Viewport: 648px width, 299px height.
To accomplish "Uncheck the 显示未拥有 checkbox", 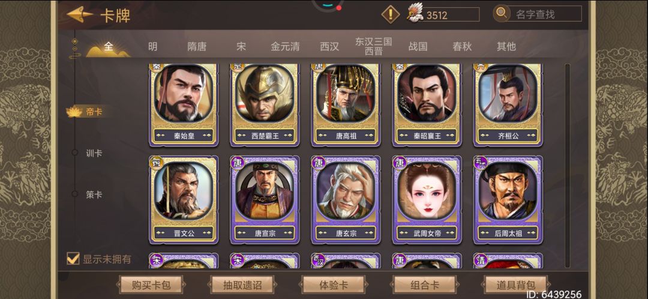I will tap(73, 259).
